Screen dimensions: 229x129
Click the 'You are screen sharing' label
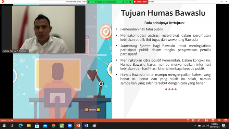click(105, 2)
